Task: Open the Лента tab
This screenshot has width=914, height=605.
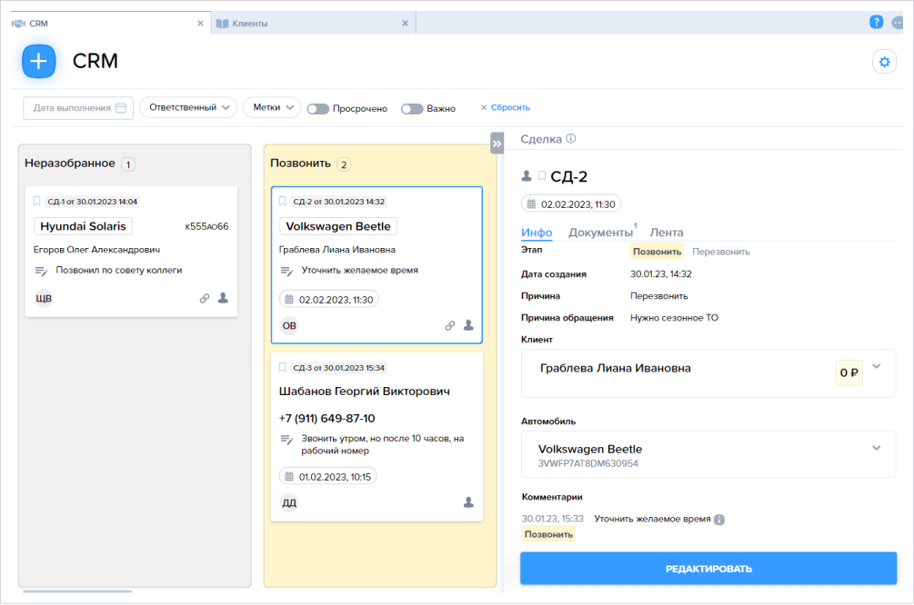Action: pos(667,233)
